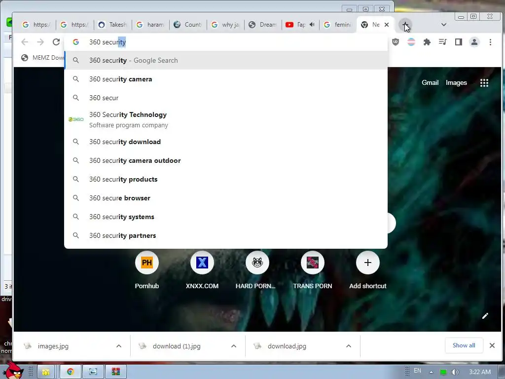Viewport: 505px width, 379px height.
Task: Select the 360 security products suggestion
Action: pyautogui.click(x=226, y=179)
